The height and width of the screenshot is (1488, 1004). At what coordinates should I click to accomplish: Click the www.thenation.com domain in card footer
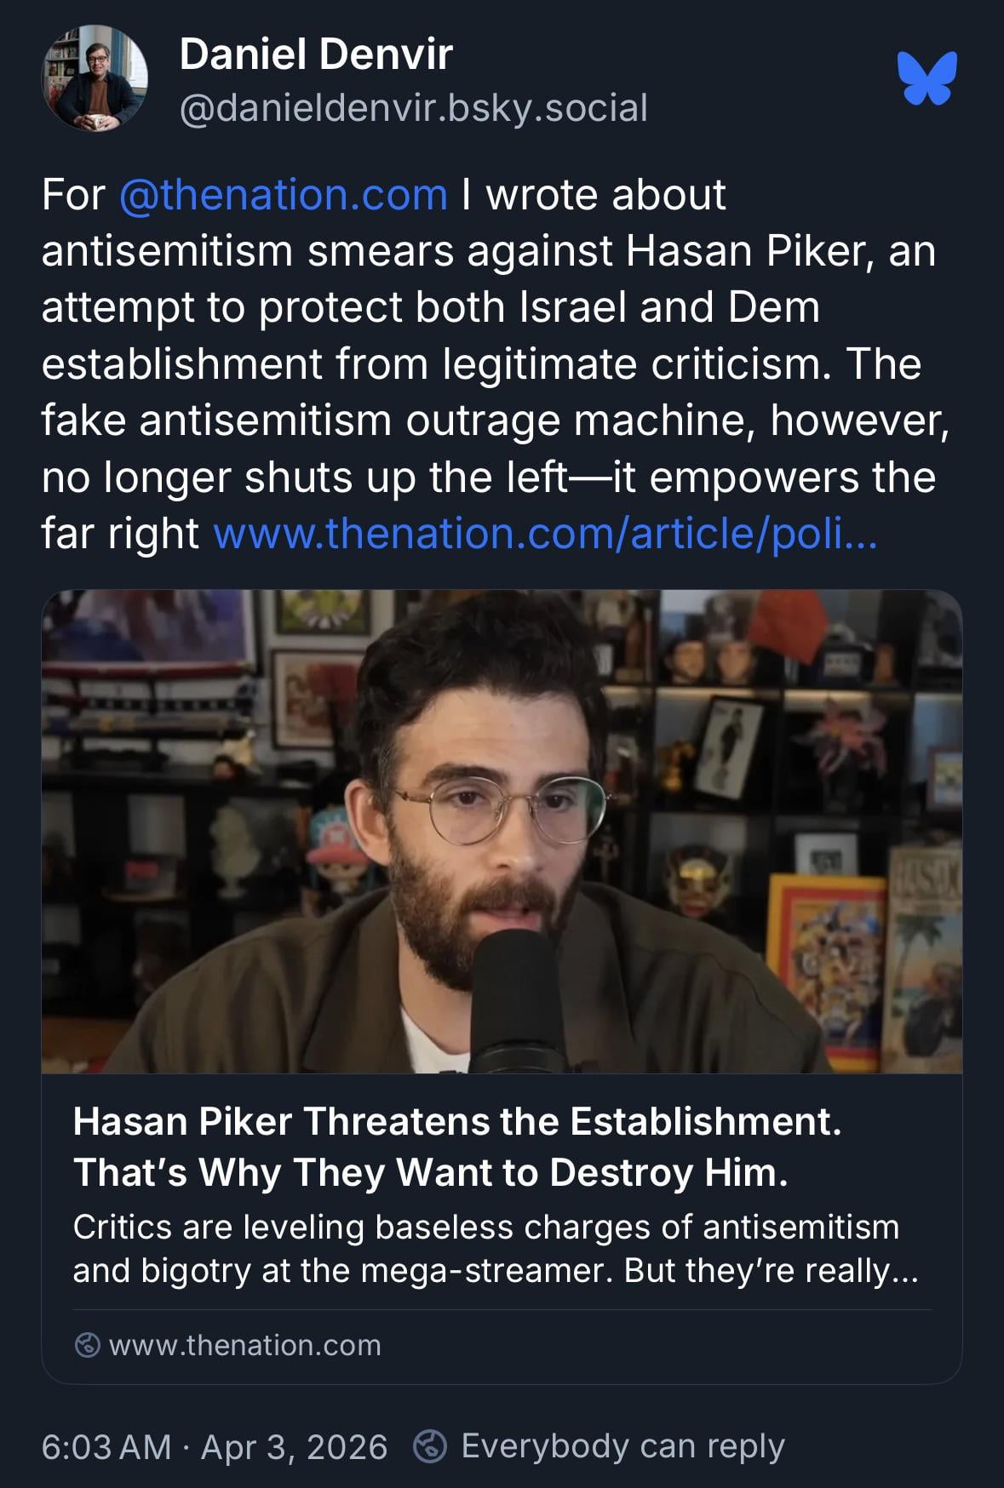click(245, 1345)
